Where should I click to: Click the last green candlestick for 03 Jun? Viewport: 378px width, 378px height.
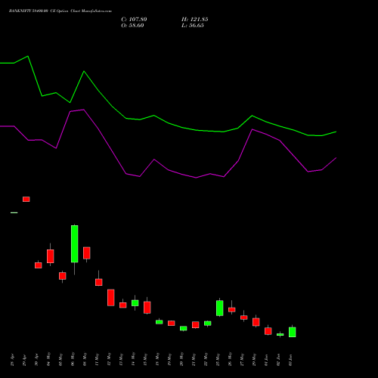(293, 332)
